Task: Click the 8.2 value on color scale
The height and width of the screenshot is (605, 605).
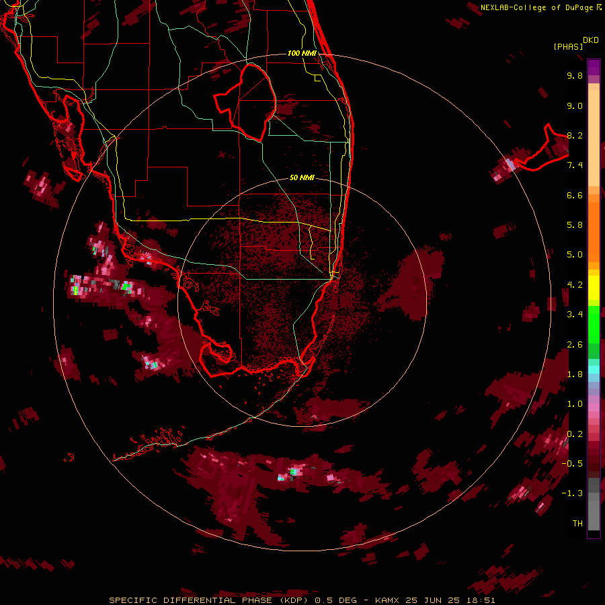Action: pyautogui.click(x=575, y=135)
